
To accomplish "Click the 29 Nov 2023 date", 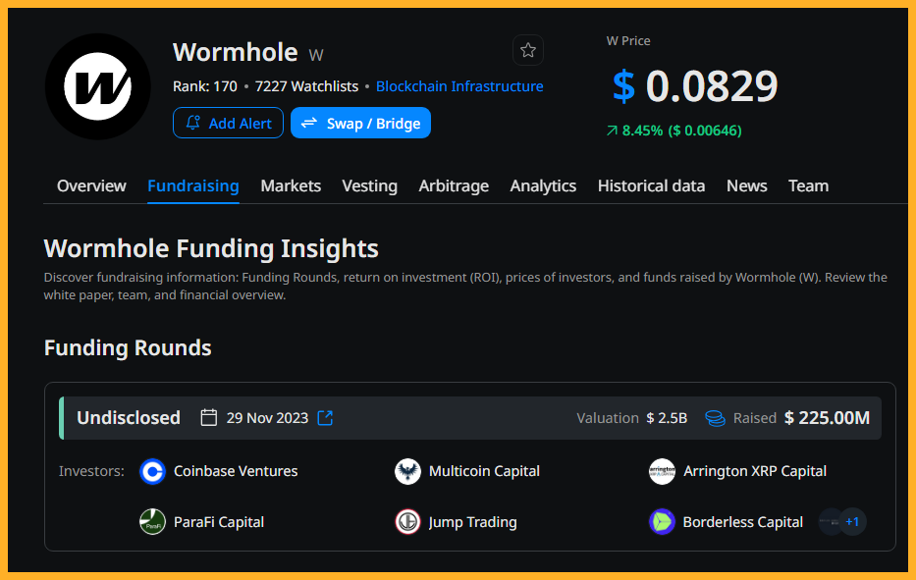I will point(267,418).
